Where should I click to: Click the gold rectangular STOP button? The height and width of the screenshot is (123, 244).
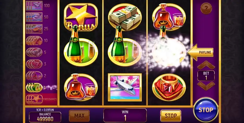point(171,116)
